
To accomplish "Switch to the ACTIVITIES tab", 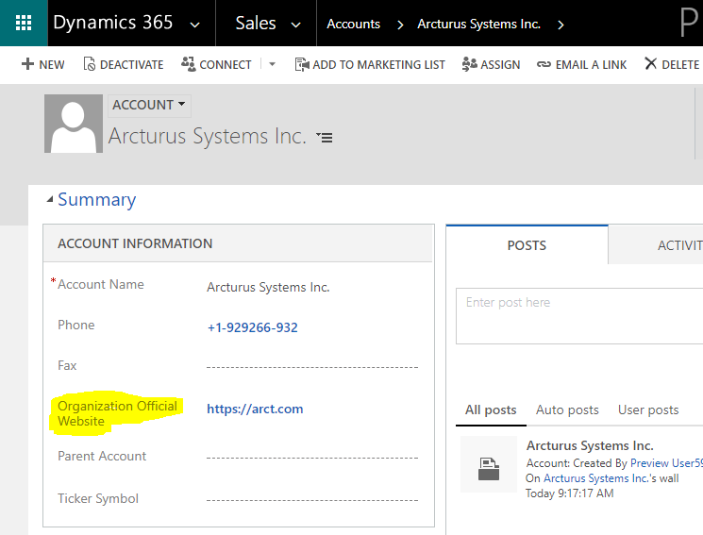I will tap(679, 245).
